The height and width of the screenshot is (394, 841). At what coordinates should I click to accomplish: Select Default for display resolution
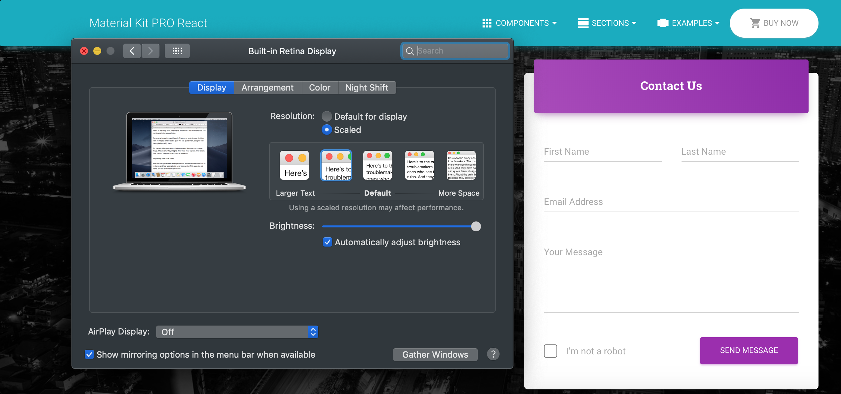click(x=327, y=116)
